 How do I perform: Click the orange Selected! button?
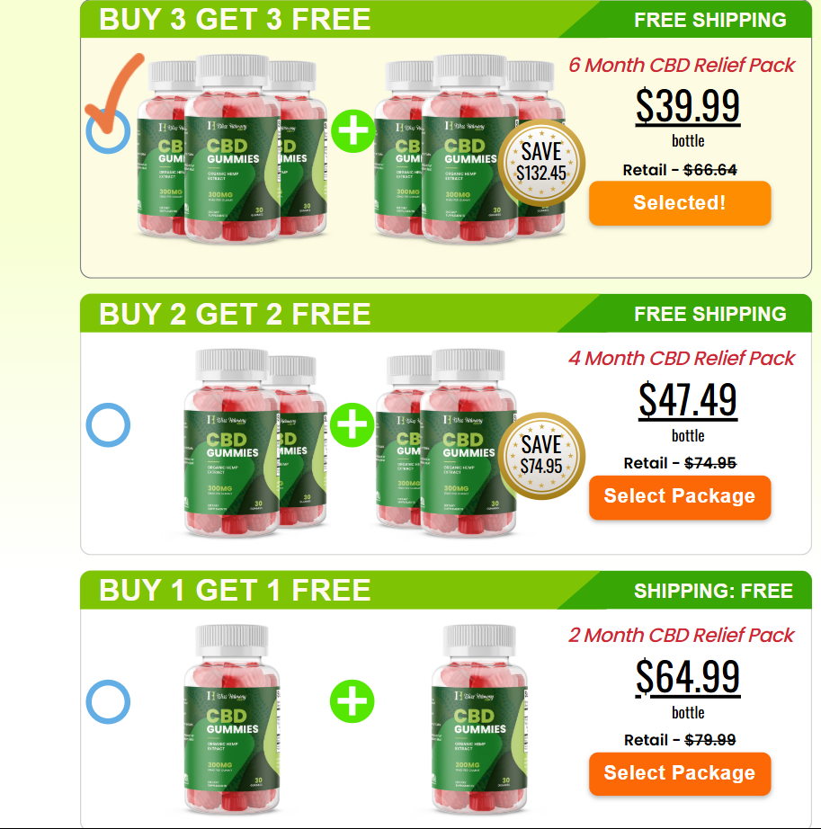pos(680,203)
